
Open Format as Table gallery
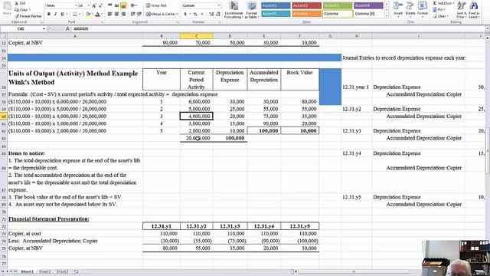click(251, 10)
